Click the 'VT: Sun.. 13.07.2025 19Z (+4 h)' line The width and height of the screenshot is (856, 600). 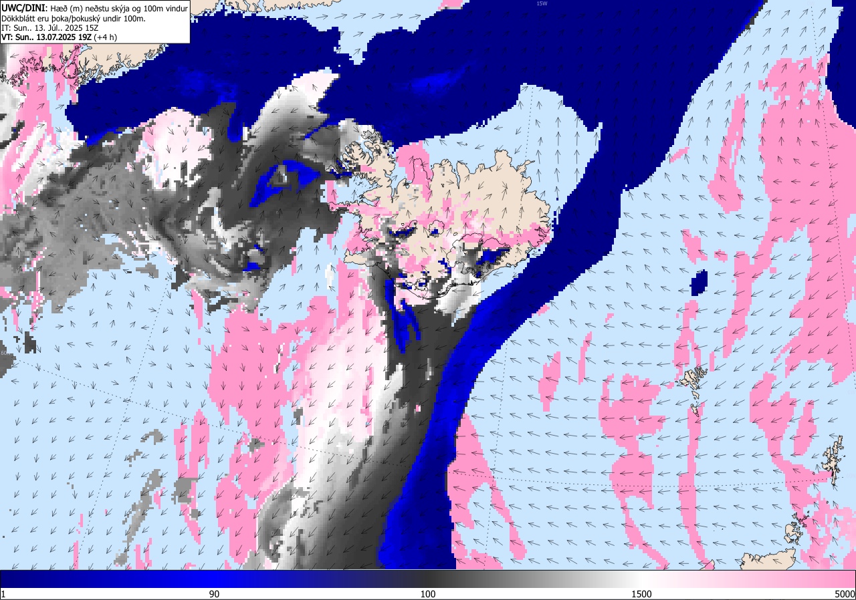pyautogui.click(x=60, y=37)
